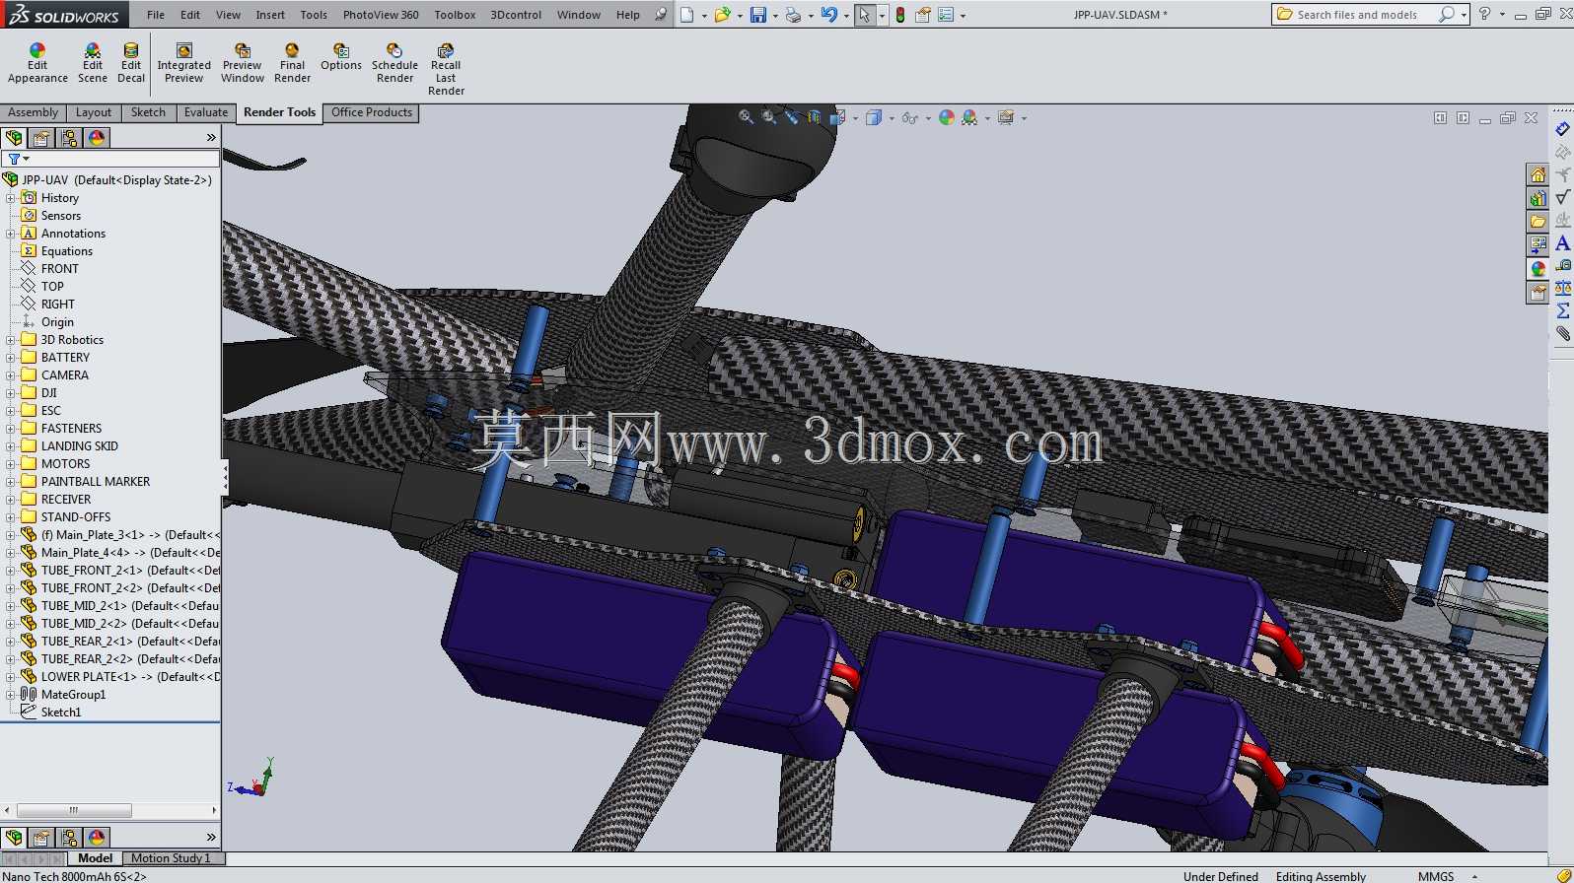Click the Section View icon
Viewport: 1574px width, 883px height.
[814, 117]
